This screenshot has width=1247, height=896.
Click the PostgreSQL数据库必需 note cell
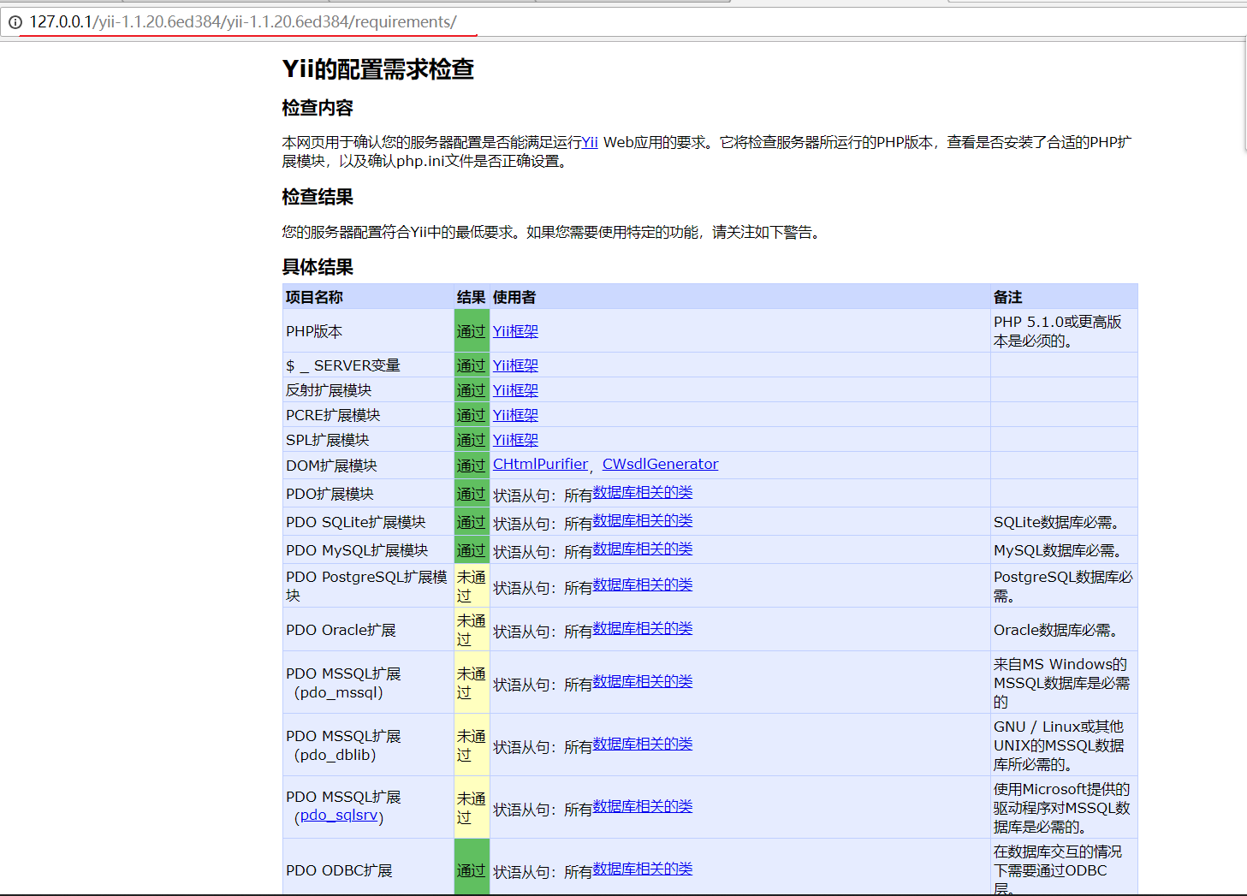point(1064,586)
